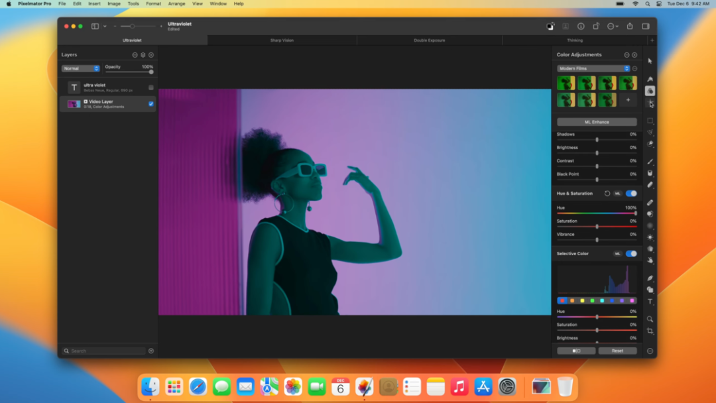The height and width of the screenshot is (403, 716).
Task: Select the Shape tool
Action: coord(650,290)
